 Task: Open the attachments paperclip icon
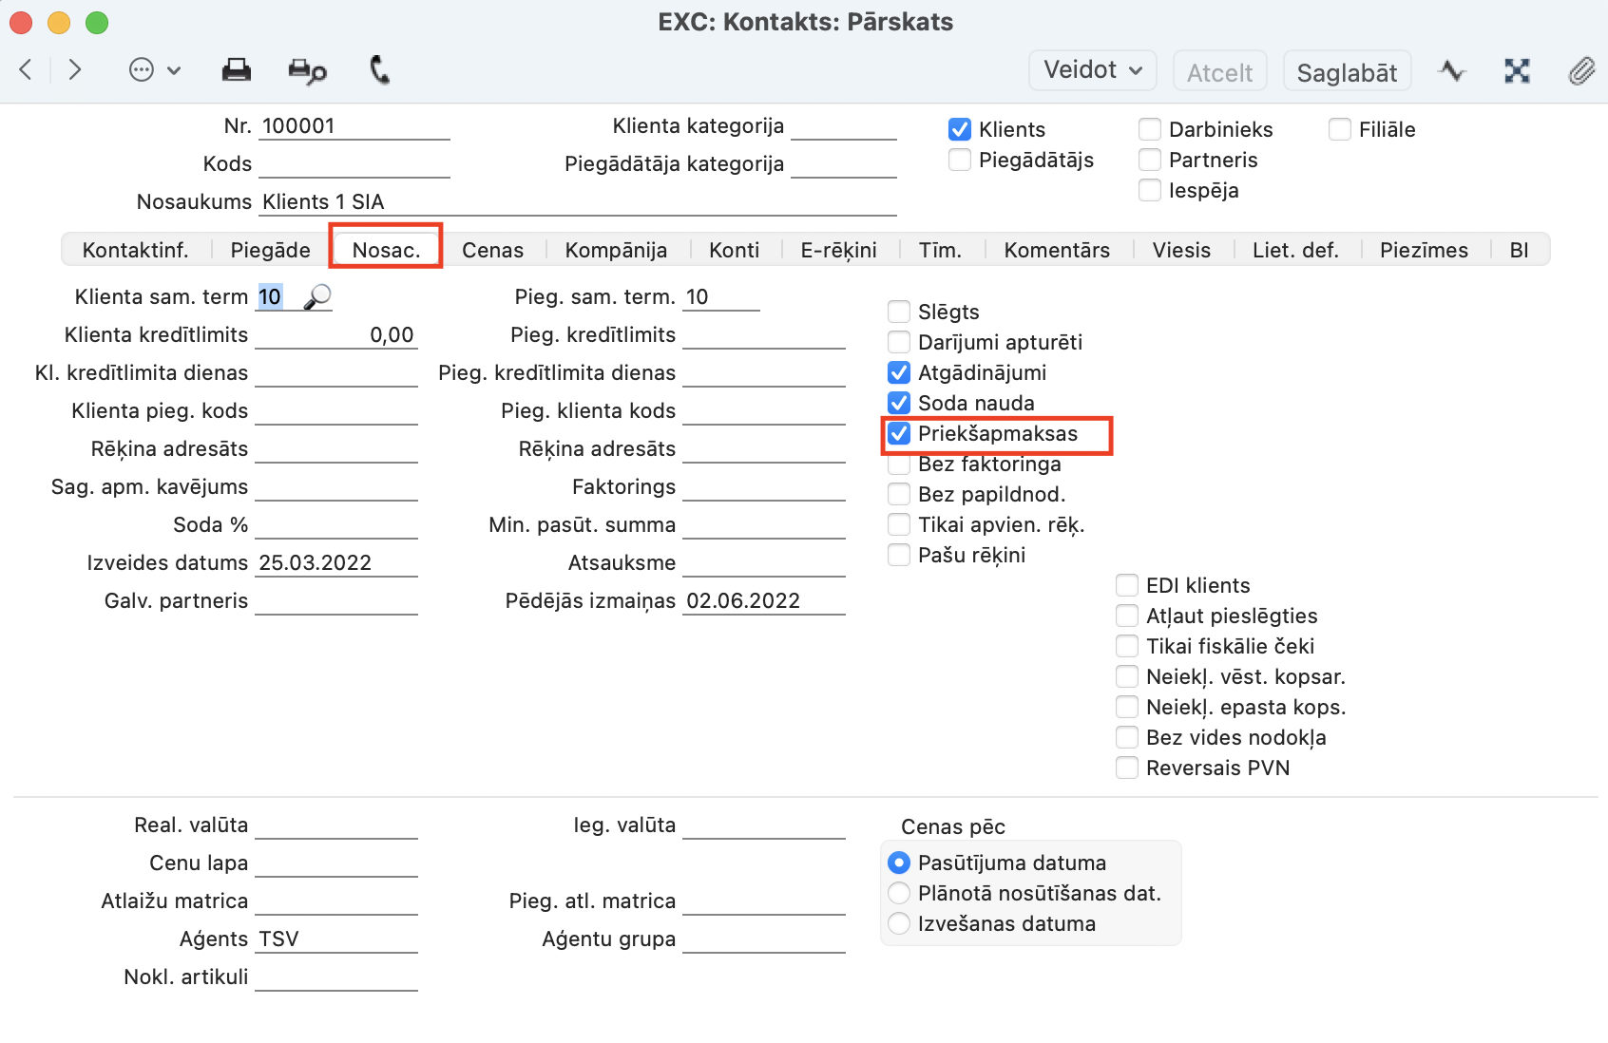[1580, 71]
